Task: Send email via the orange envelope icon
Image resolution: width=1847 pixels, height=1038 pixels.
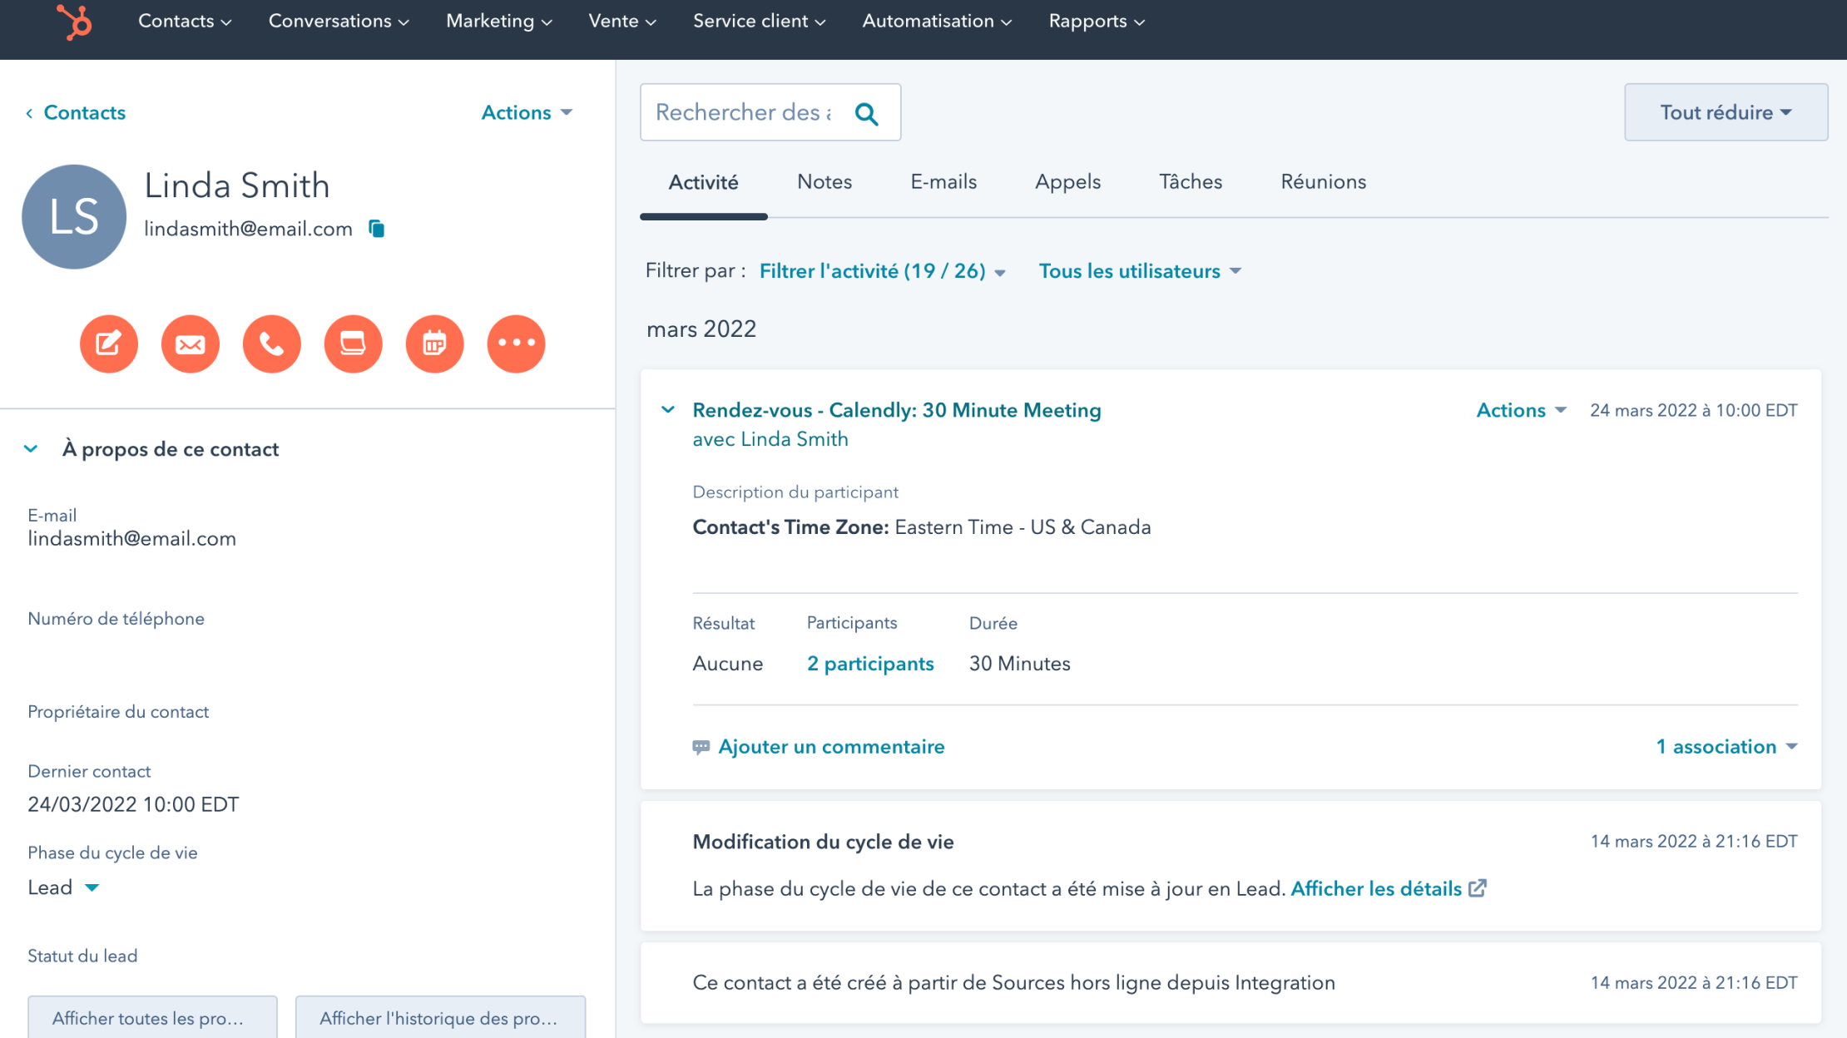Action: 191,344
